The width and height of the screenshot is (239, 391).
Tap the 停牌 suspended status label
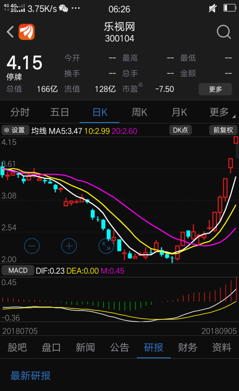point(14,77)
